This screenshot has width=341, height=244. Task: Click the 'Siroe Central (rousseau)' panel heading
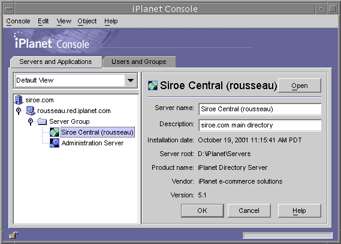219,86
